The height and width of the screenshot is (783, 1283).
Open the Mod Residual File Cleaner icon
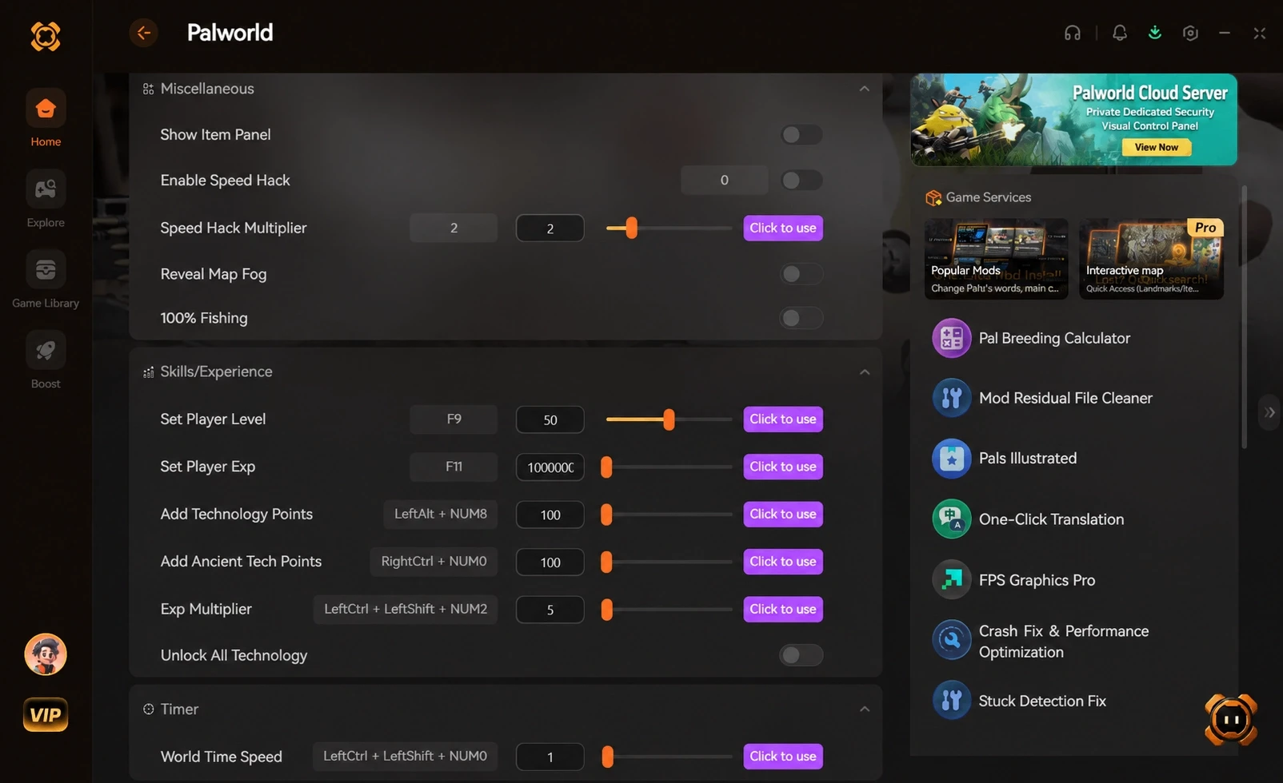pos(952,398)
